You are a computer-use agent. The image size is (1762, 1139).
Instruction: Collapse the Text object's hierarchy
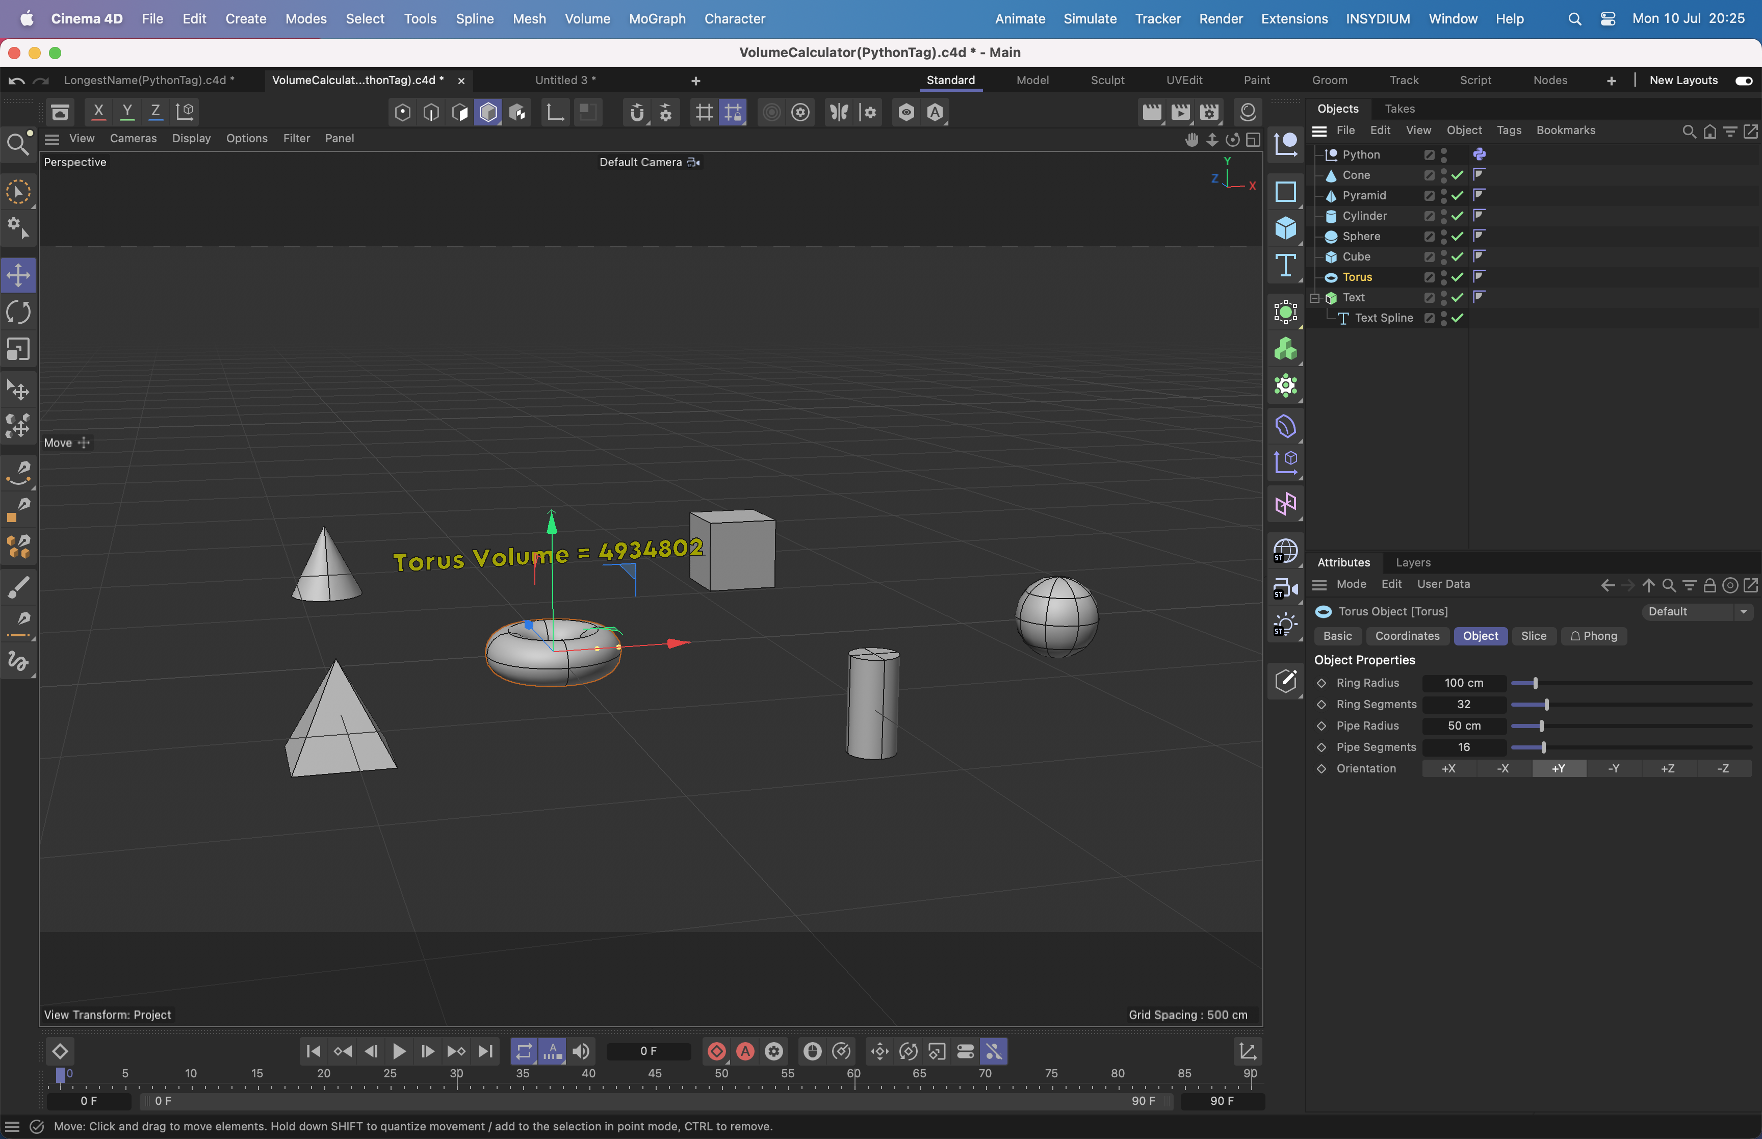[x=1315, y=297]
